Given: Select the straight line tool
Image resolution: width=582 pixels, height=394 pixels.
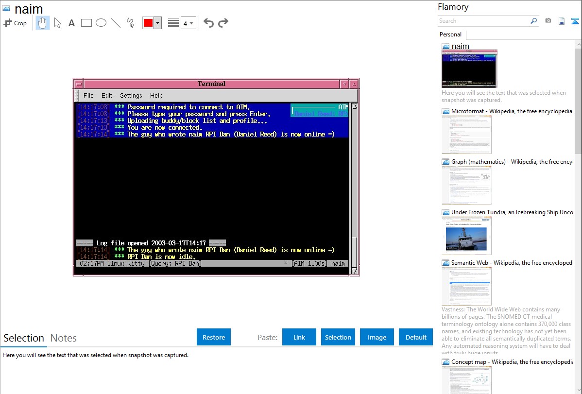Looking at the screenshot, I should click(x=116, y=23).
